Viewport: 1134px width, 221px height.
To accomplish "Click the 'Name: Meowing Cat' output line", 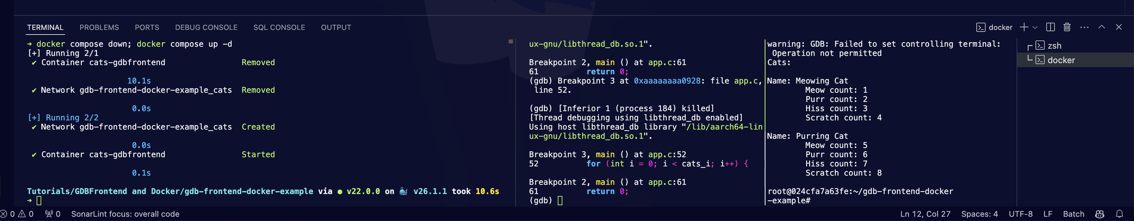I will coord(807,81).
